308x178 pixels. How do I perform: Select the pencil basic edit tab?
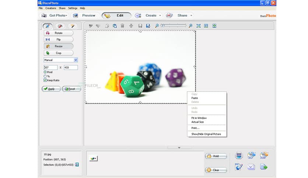pos(48,26)
